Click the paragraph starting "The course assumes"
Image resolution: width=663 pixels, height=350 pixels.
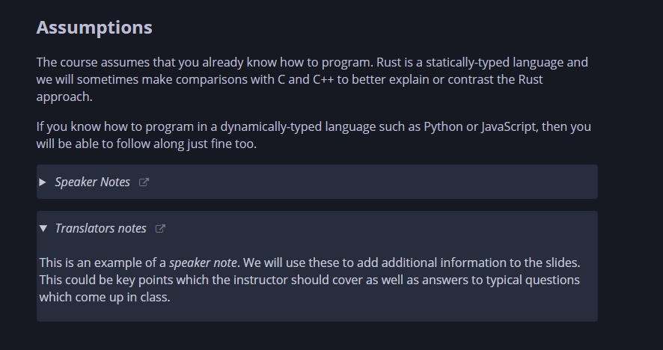(x=312, y=79)
